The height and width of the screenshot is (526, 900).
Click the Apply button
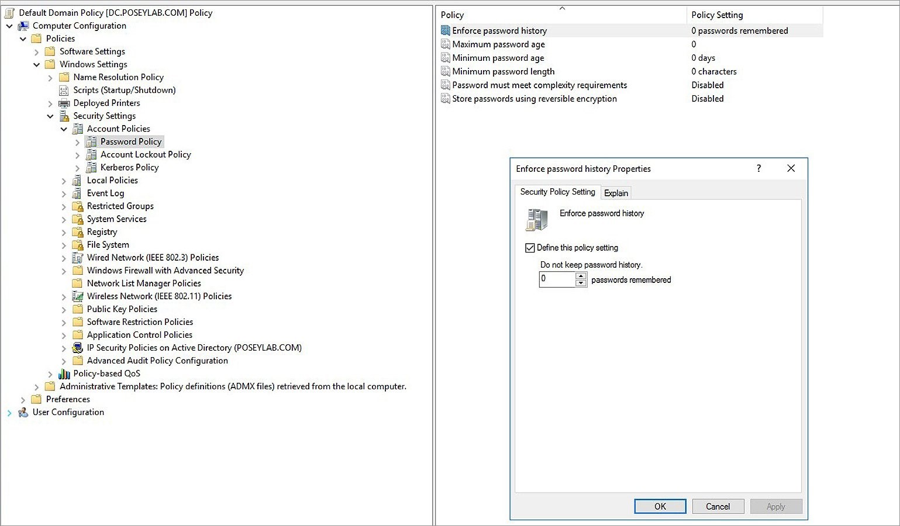pyautogui.click(x=776, y=506)
